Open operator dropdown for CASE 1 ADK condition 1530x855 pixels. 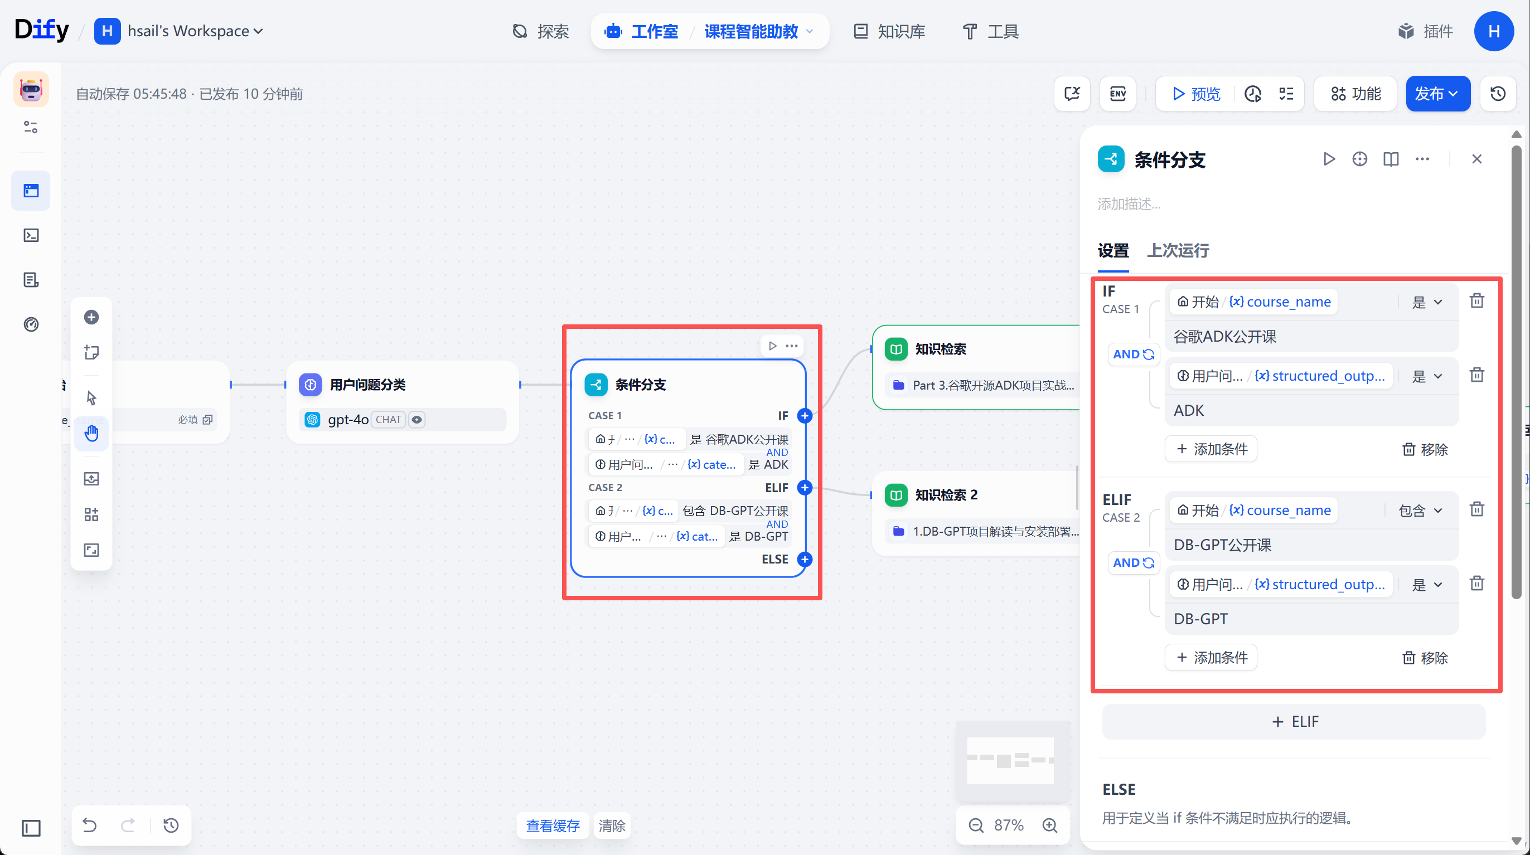(x=1427, y=376)
